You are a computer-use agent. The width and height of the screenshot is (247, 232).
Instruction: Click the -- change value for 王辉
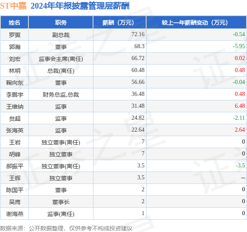243,178
